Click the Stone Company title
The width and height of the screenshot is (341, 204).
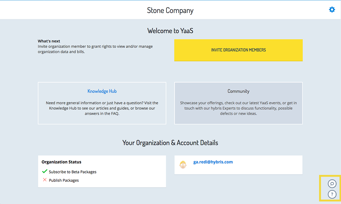click(x=170, y=11)
